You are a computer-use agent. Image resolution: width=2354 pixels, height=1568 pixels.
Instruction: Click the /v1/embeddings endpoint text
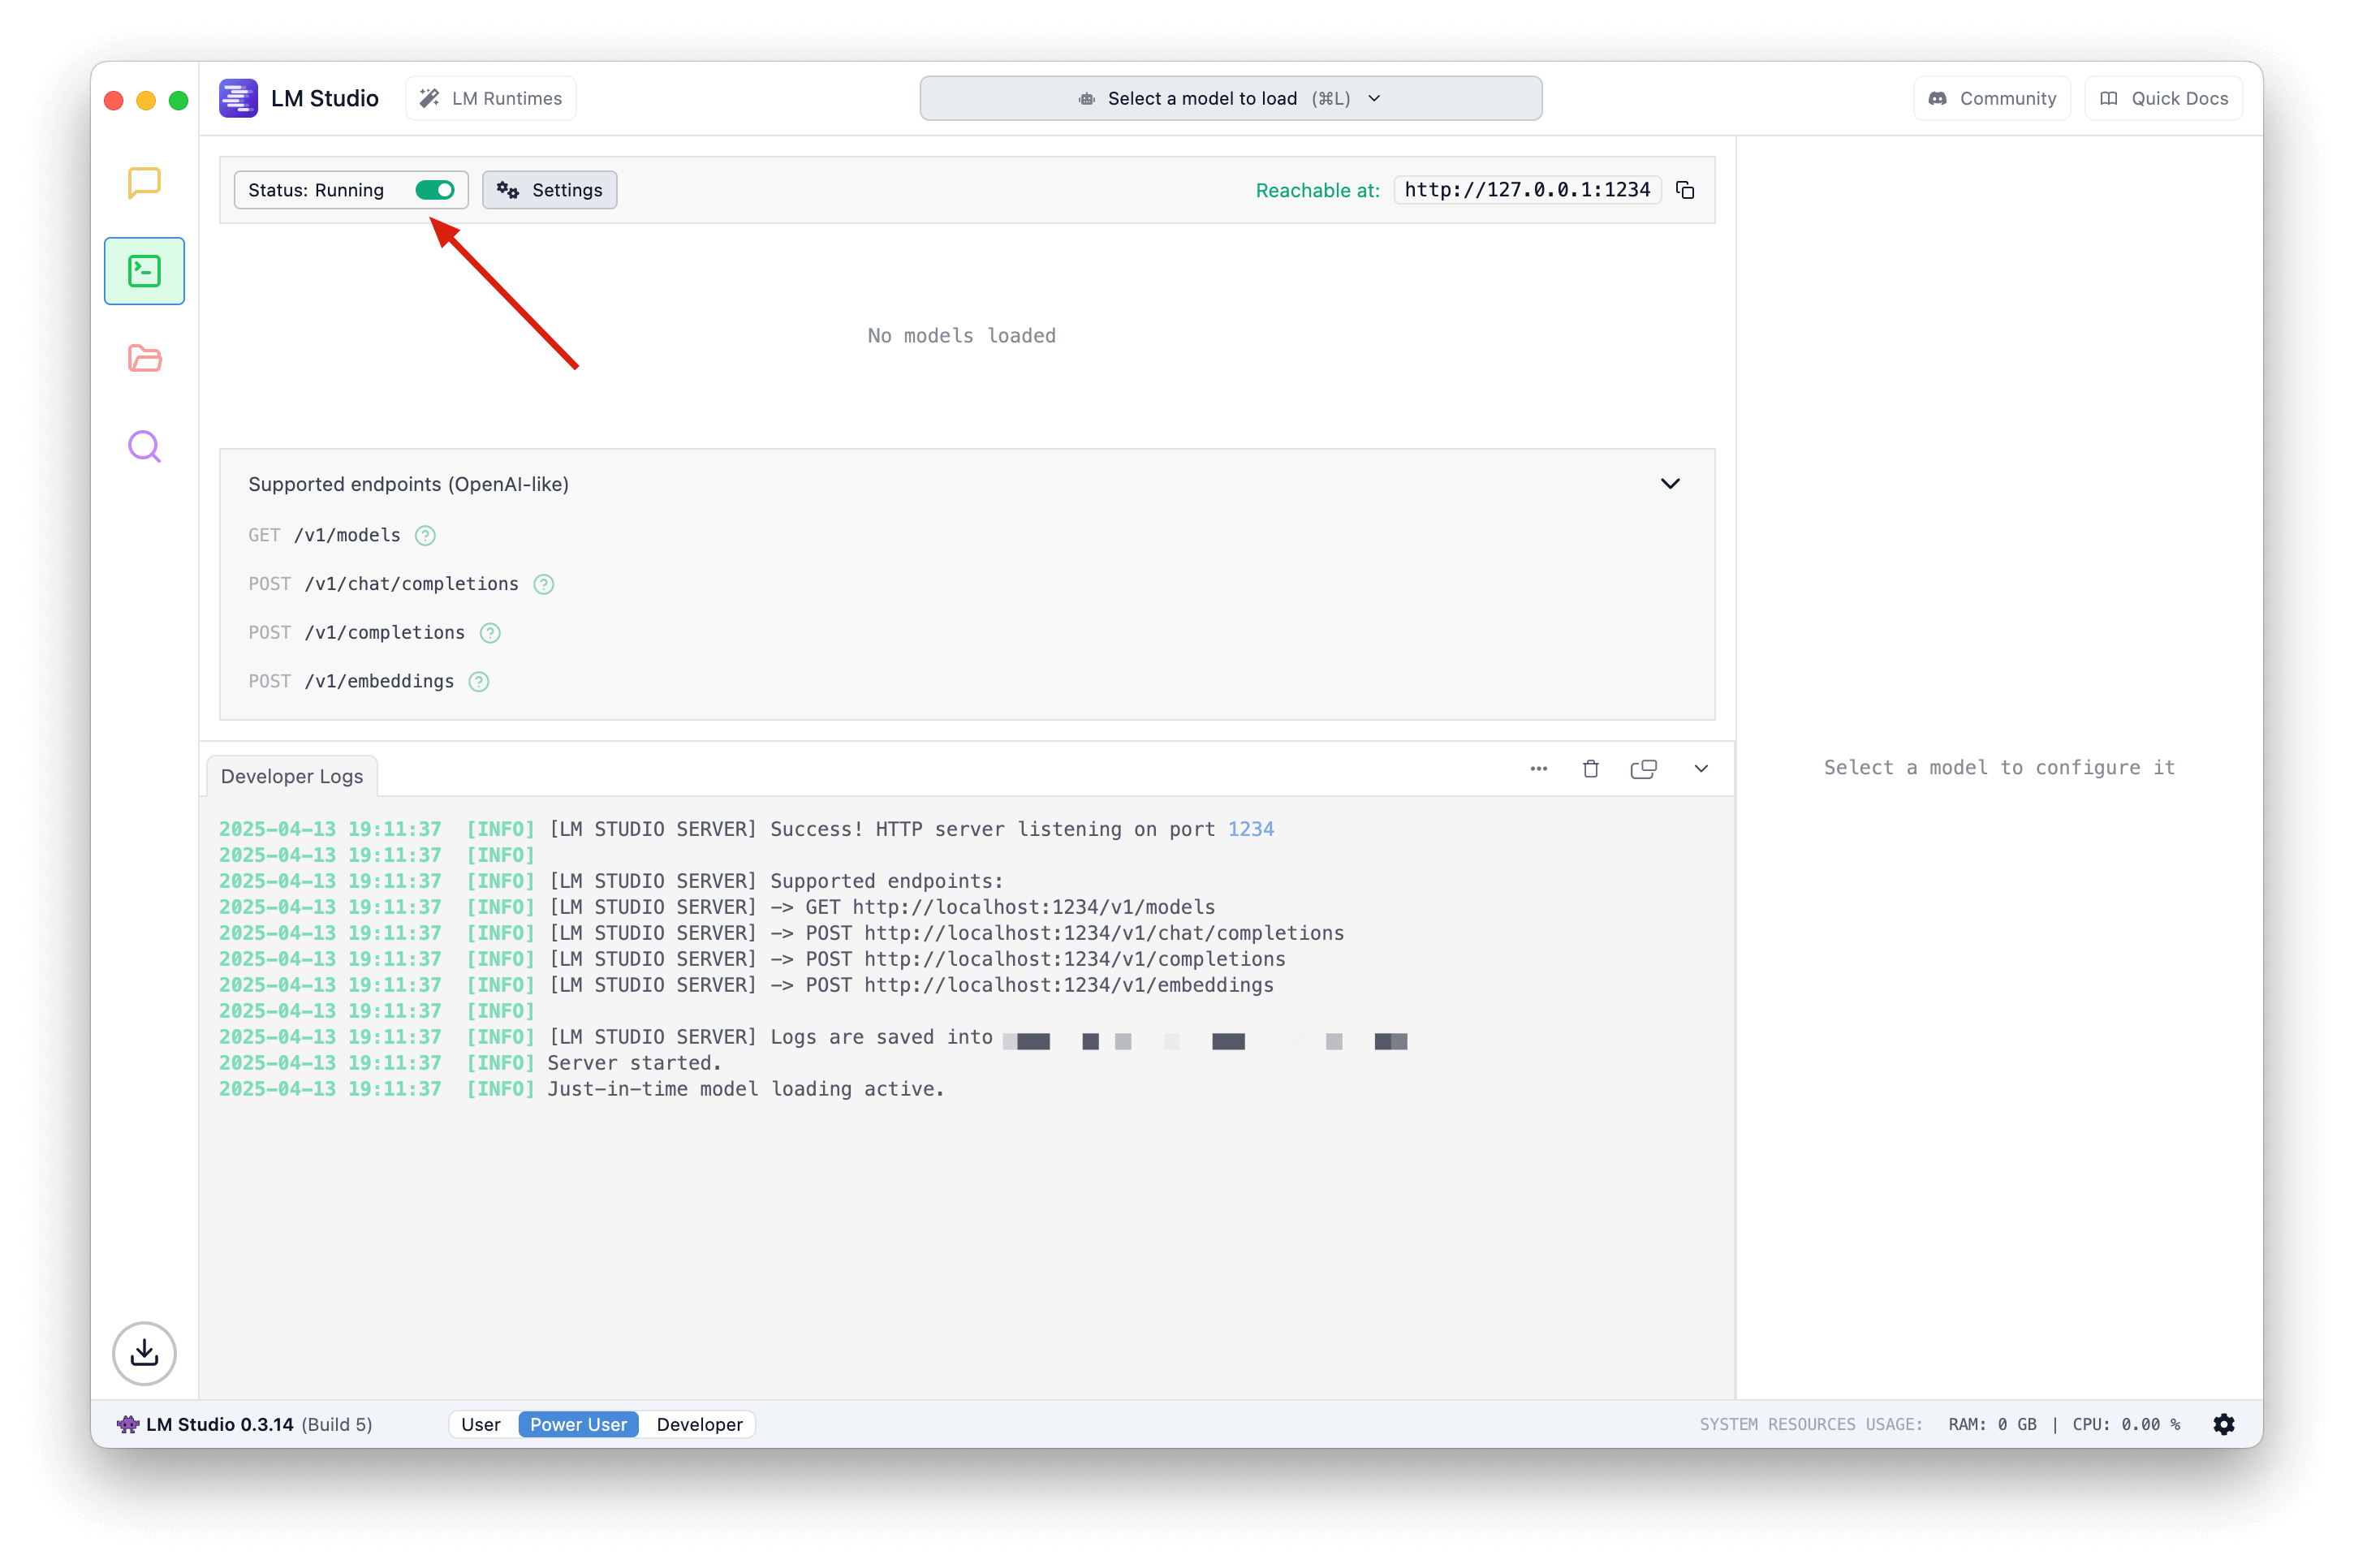379,682
